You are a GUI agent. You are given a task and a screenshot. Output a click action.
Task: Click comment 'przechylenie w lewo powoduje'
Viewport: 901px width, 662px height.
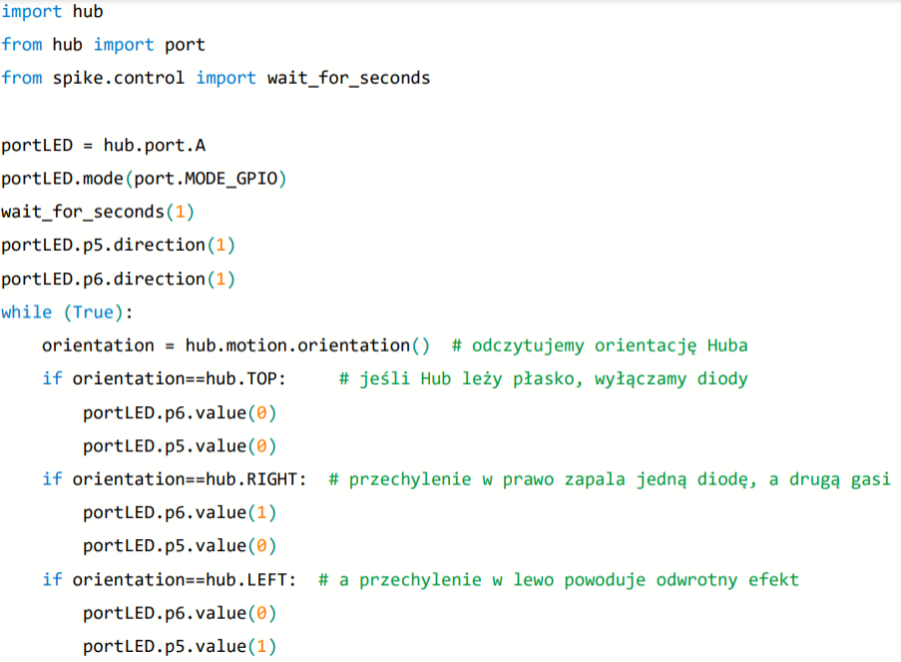coord(503,580)
